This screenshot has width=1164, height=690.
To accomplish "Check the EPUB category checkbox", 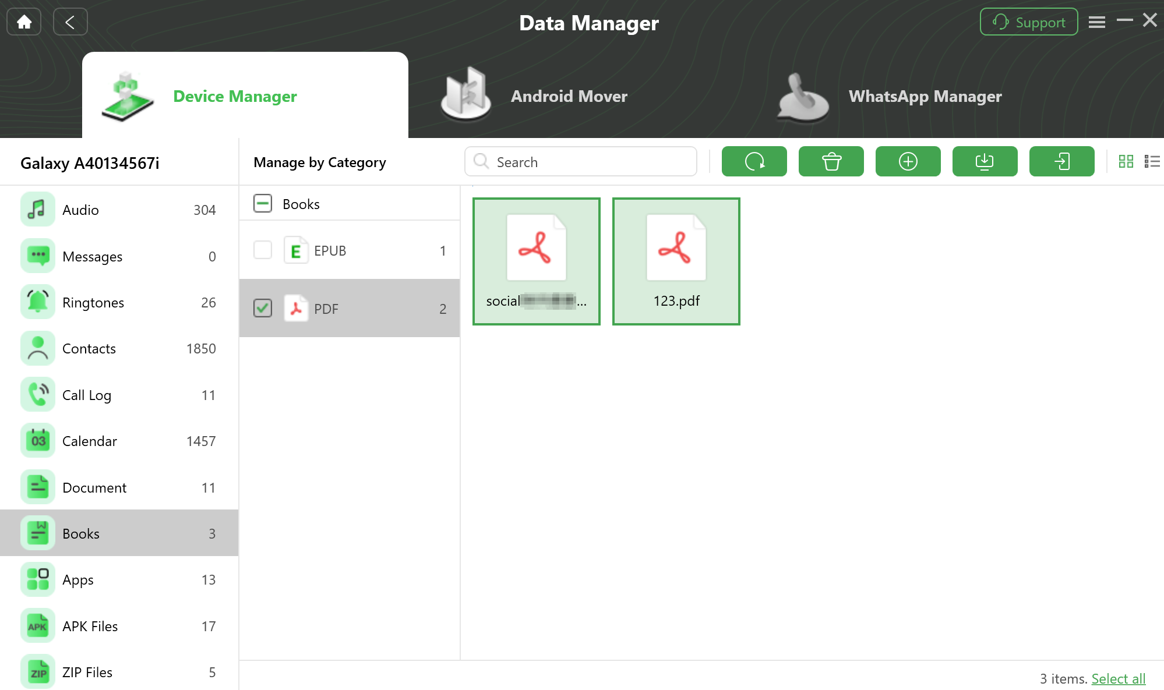I will (x=263, y=250).
